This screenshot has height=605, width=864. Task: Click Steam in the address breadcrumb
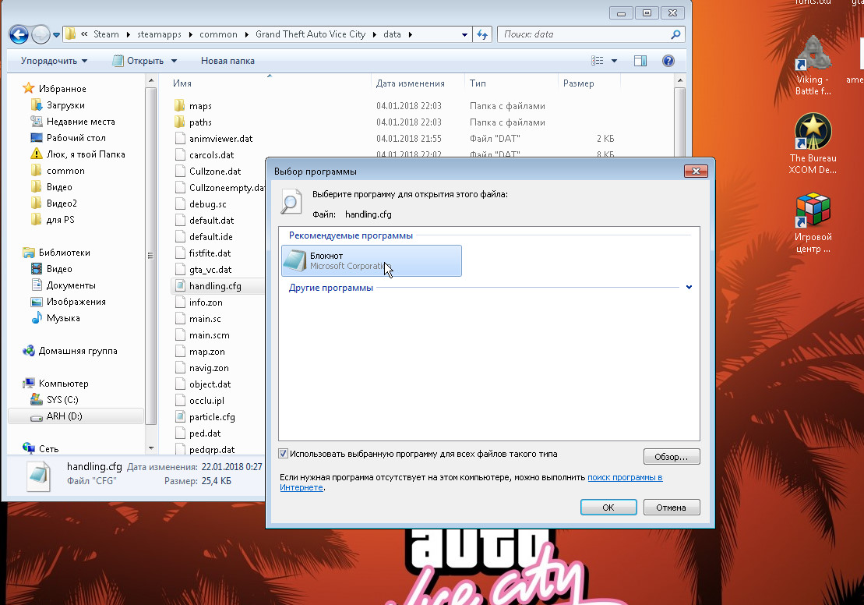pos(106,34)
